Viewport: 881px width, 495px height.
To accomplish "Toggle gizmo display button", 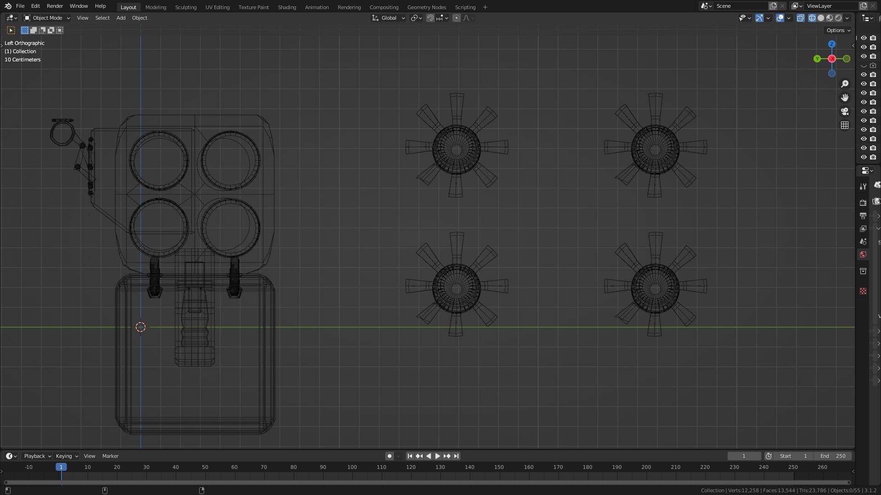I will pos(759,18).
